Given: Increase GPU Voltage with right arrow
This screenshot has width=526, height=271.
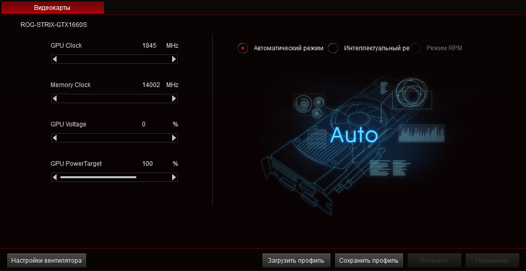Looking at the screenshot, I should 174,138.
